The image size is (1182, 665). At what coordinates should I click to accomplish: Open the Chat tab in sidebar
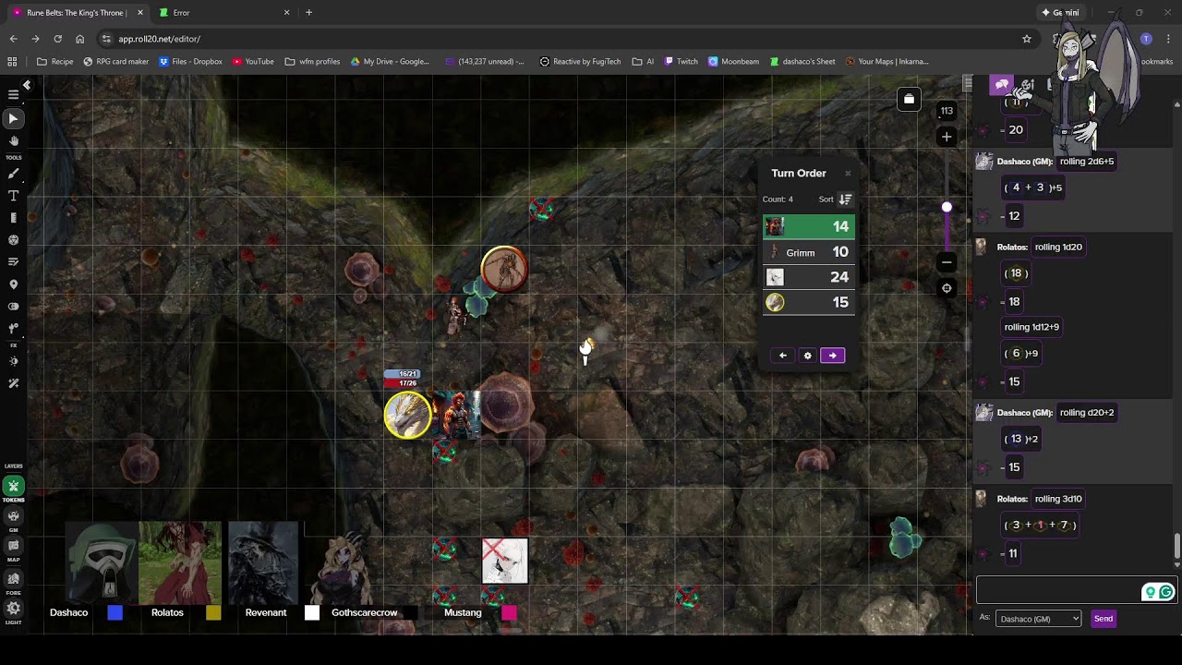click(x=1002, y=85)
